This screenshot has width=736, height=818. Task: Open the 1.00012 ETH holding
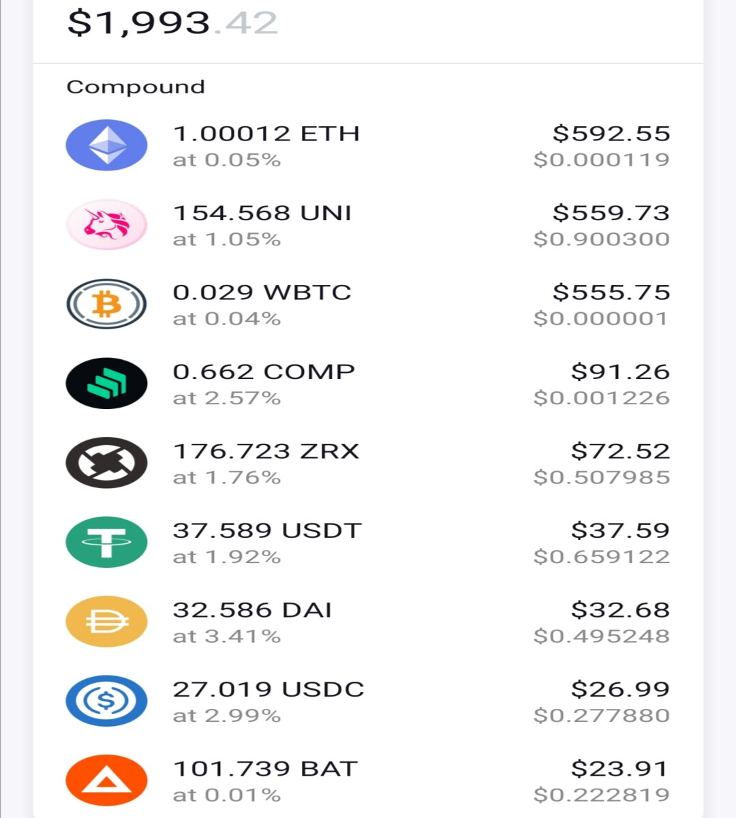pos(266,134)
